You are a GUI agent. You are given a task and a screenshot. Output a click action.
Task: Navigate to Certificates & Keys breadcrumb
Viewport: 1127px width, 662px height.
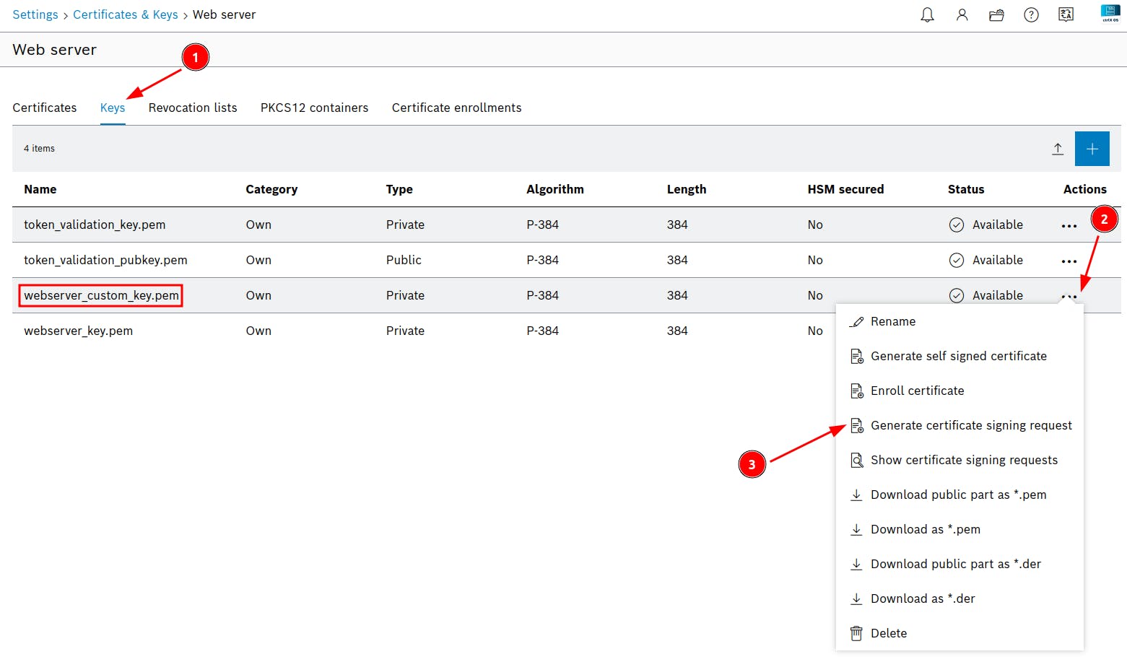[125, 14]
